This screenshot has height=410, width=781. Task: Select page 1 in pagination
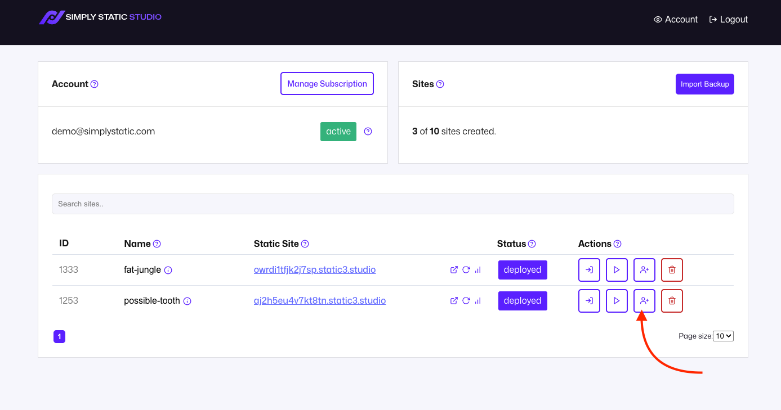pos(59,336)
